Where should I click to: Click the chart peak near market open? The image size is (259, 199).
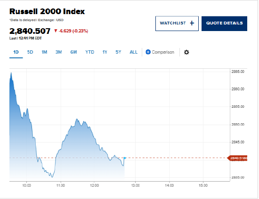(x=11, y=73)
